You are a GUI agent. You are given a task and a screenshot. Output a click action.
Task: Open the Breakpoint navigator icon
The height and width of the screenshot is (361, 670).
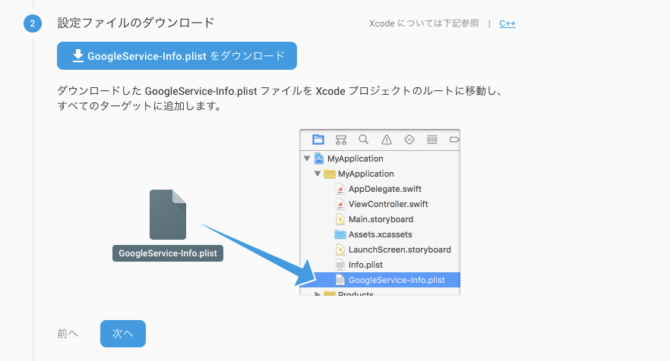click(454, 140)
